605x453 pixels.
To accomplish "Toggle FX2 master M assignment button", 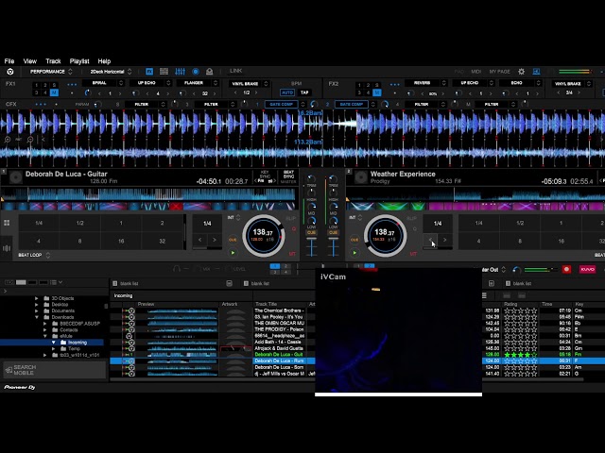I will [376, 92].
